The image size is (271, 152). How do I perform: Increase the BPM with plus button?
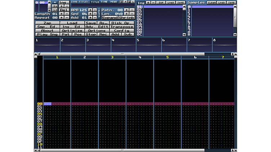point(90,10)
